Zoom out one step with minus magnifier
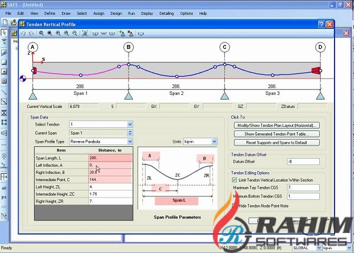This screenshot has height=253, width=354. [75, 34]
